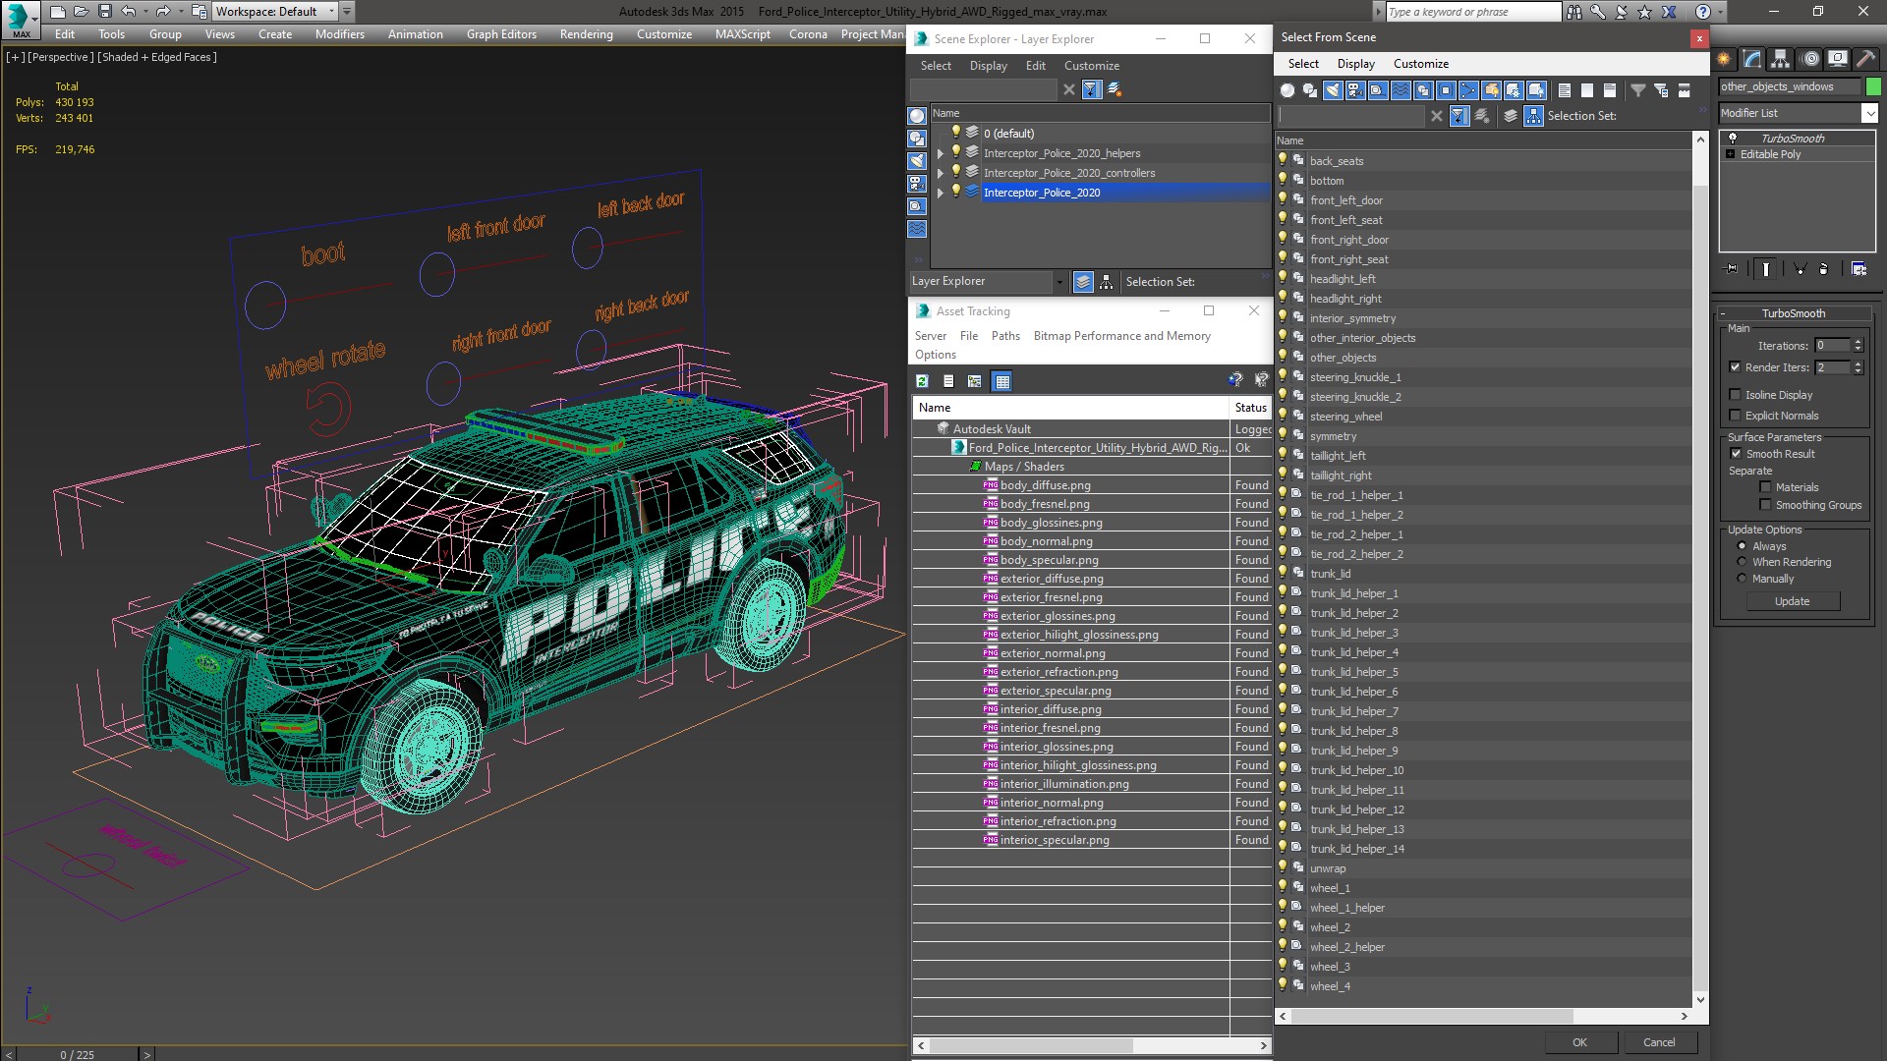1887x1061 pixels.
Task: Click Sort by Layer icon in Layer Explorer bottom bar
Action: point(1083,282)
